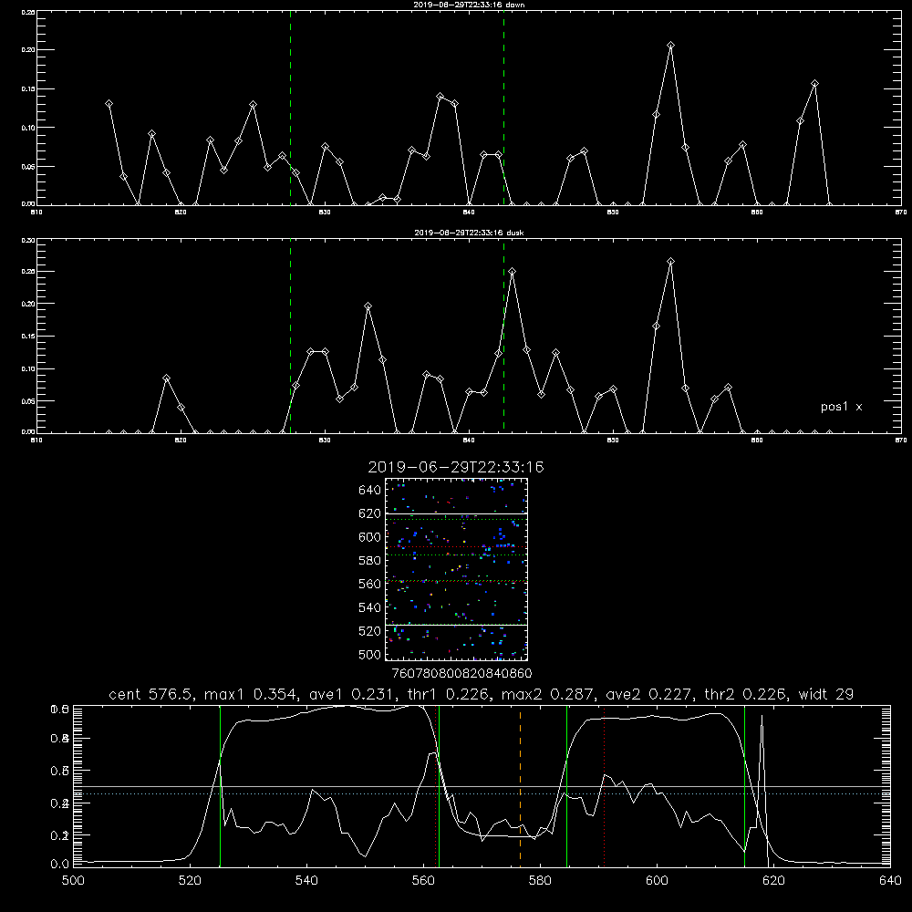Image resolution: width=912 pixels, height=912 pixels.
Task: Click the dusk peak diamond beside the right green dashed line
Action: coord(512,272)
